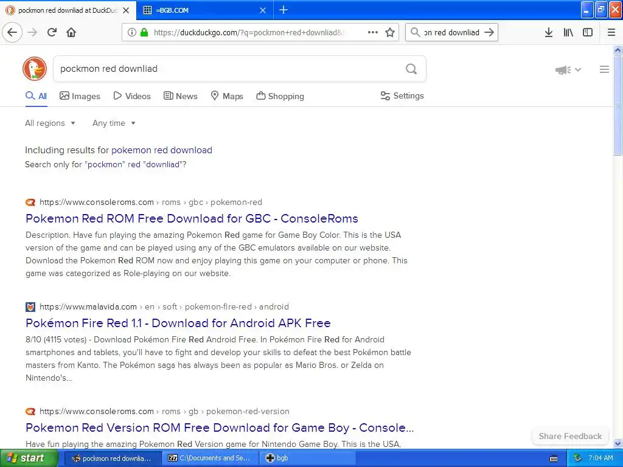Image resolution: width=623 pixels, height=467 pixels.
Task: Click the 7:04 AM clock
Action: (600, 458)
